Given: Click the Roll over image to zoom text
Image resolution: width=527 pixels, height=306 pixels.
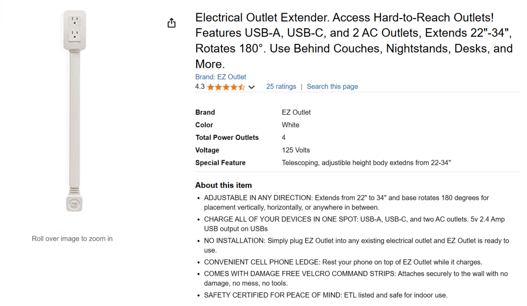Looking at the screenshot, I should click(72, 239).
